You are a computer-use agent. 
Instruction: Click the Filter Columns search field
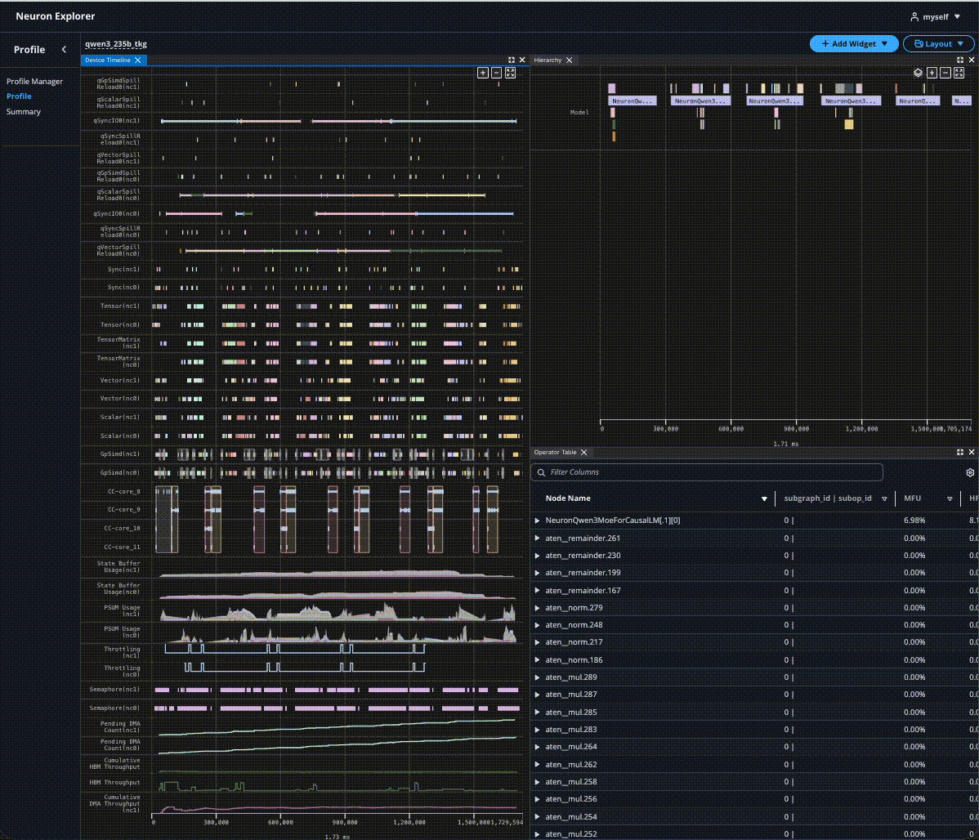pyautogui.click(x=707, y=472)
